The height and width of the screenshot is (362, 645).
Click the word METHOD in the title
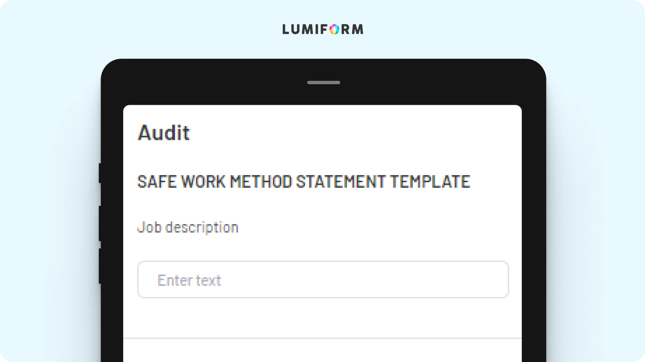(261, 182)
